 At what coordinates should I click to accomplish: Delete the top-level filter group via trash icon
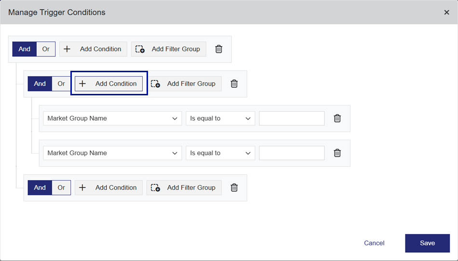click(219, 49)
